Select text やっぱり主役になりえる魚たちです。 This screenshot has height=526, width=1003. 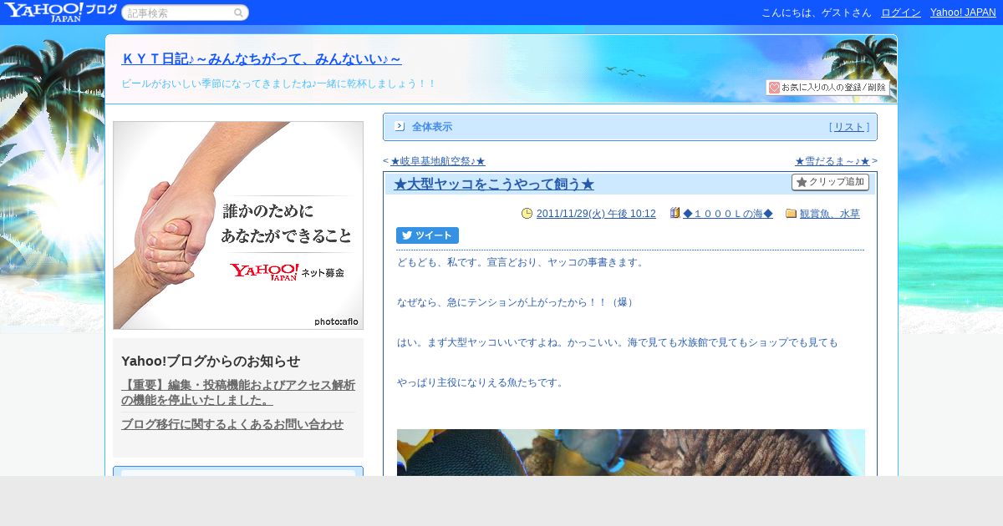pyautogui.click(x=480, y=382)
